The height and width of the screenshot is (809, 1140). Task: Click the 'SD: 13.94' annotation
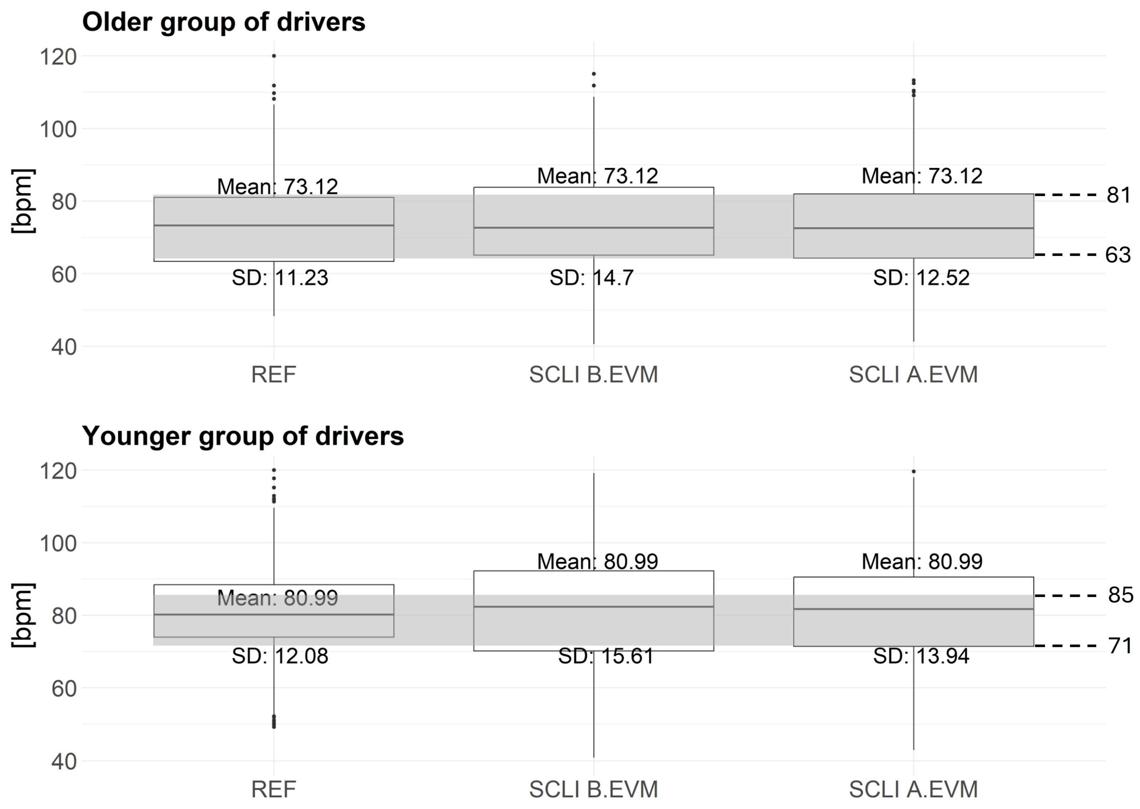[x=921, y=656]
